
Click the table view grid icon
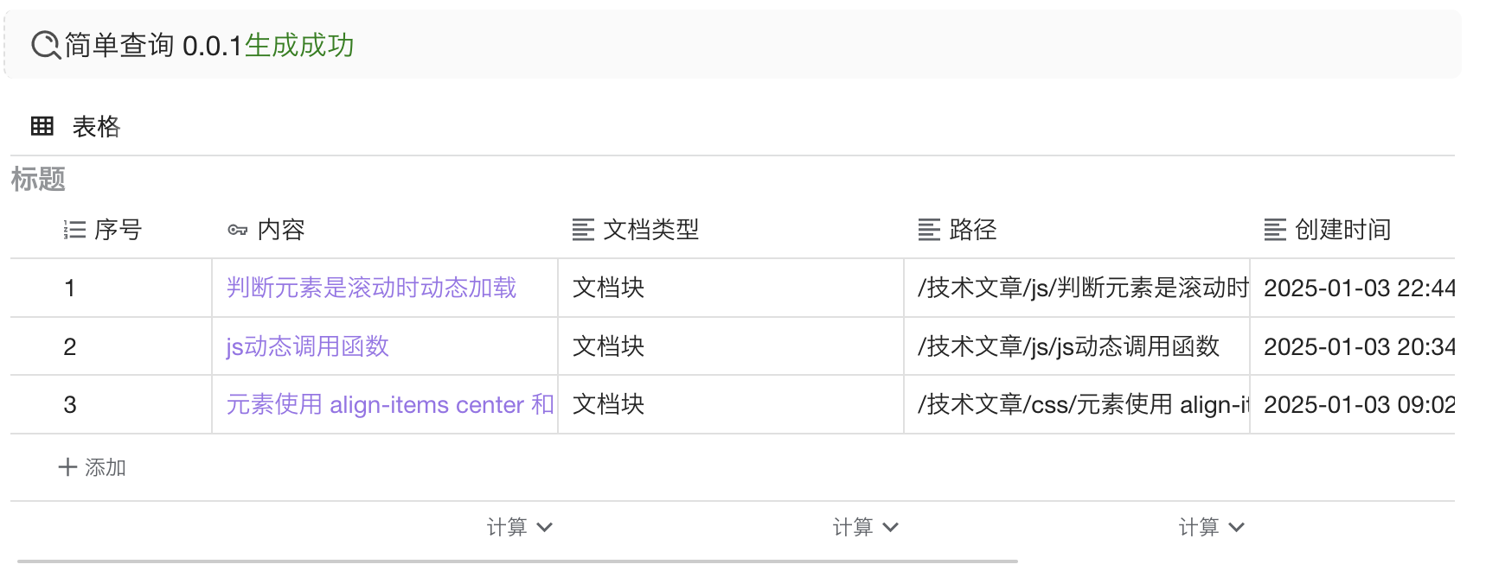coord(42,126)
